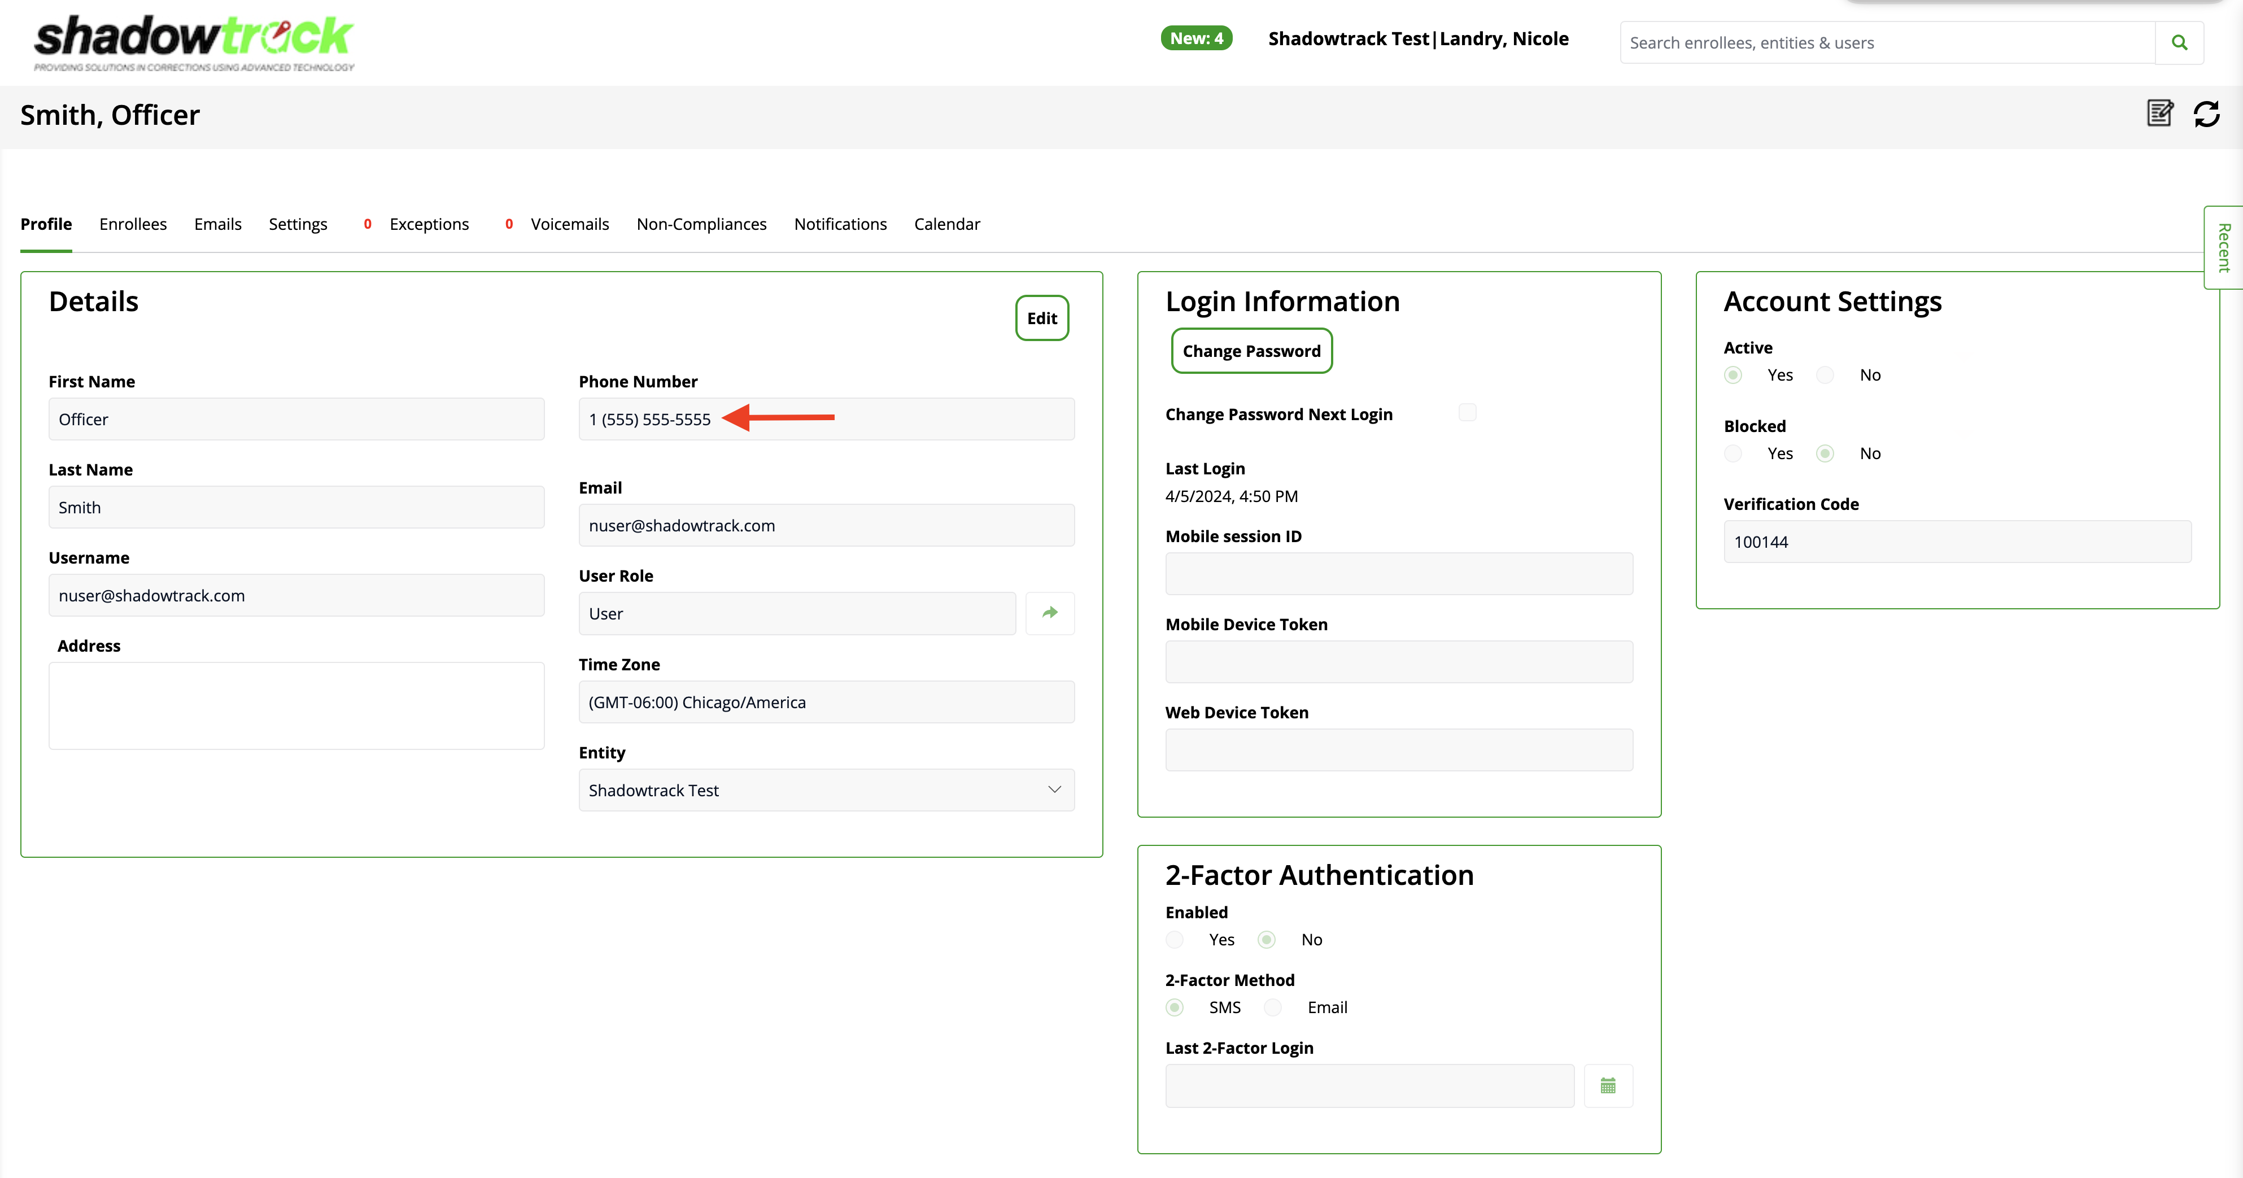Viewport: 2243px width, 1178px height.
Task: Select No for the Active setting
Action: click(1825, 375)
